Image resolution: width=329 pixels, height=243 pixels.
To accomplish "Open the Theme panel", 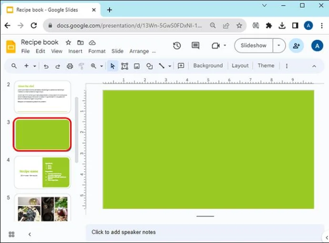I will [266, 66].
